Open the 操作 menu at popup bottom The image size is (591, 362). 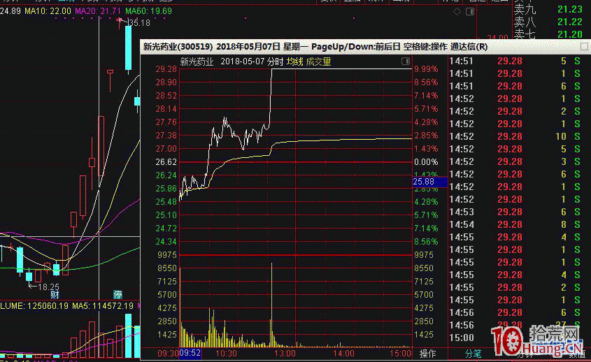[427, 354]
